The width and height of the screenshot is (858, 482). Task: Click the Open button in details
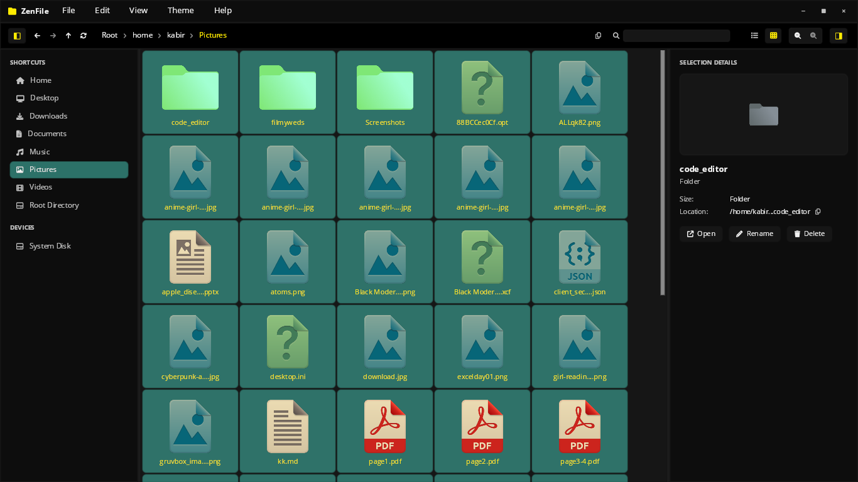pyautogui.click(x=701, y=234)
